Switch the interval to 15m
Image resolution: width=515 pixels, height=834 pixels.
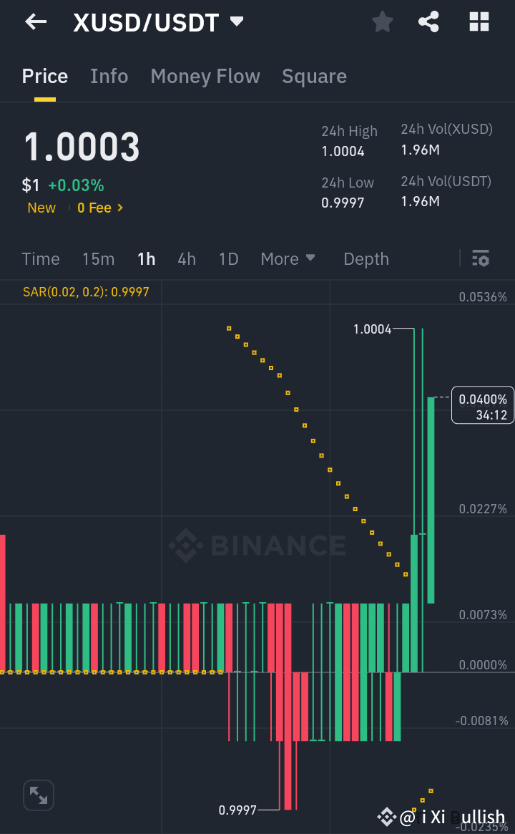coord(98,259)
